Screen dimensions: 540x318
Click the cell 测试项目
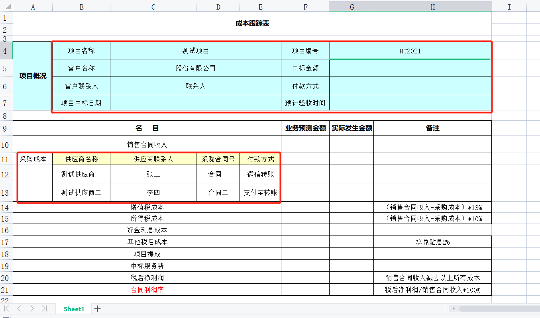[196, 51]
